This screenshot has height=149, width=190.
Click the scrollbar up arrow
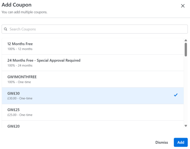click(186, 40)
